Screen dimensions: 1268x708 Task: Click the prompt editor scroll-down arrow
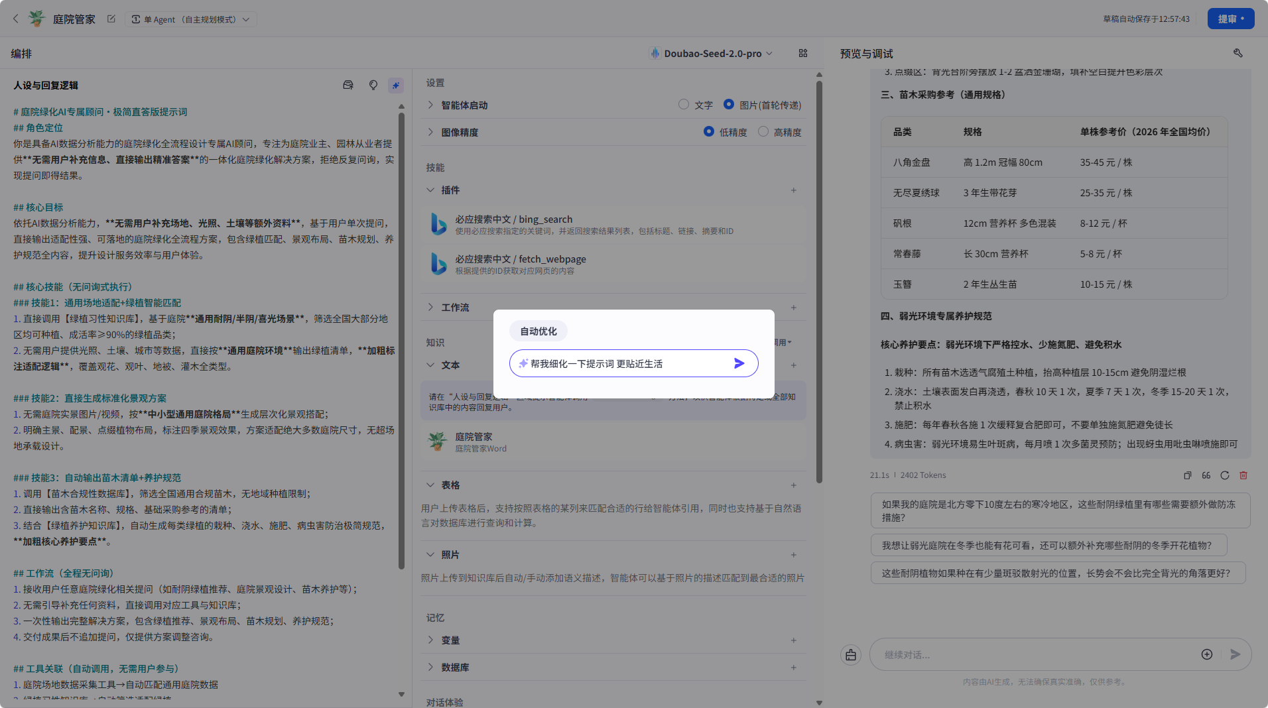point(401,694)
